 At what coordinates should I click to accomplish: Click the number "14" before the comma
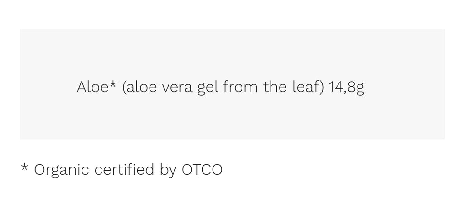(336, 88)
